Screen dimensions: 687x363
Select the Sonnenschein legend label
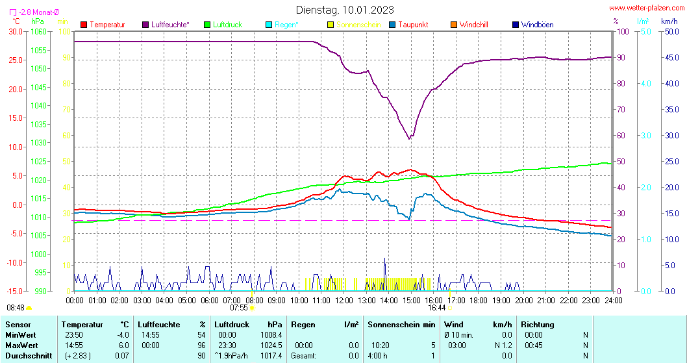click(358, 25)
